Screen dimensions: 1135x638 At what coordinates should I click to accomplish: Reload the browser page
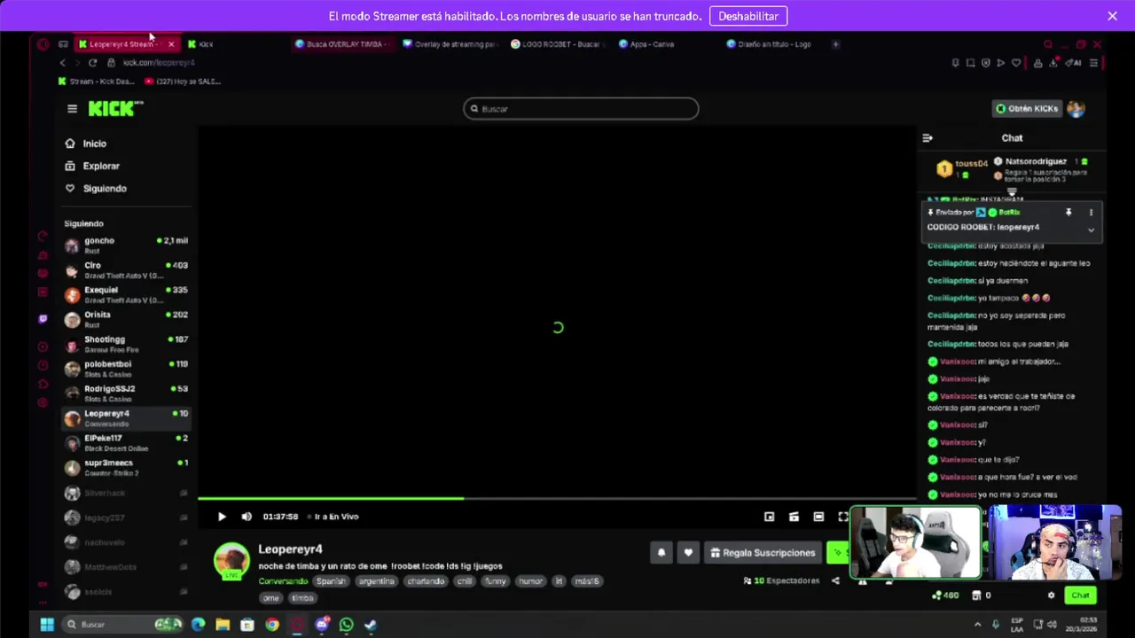[x=92, y=63]
